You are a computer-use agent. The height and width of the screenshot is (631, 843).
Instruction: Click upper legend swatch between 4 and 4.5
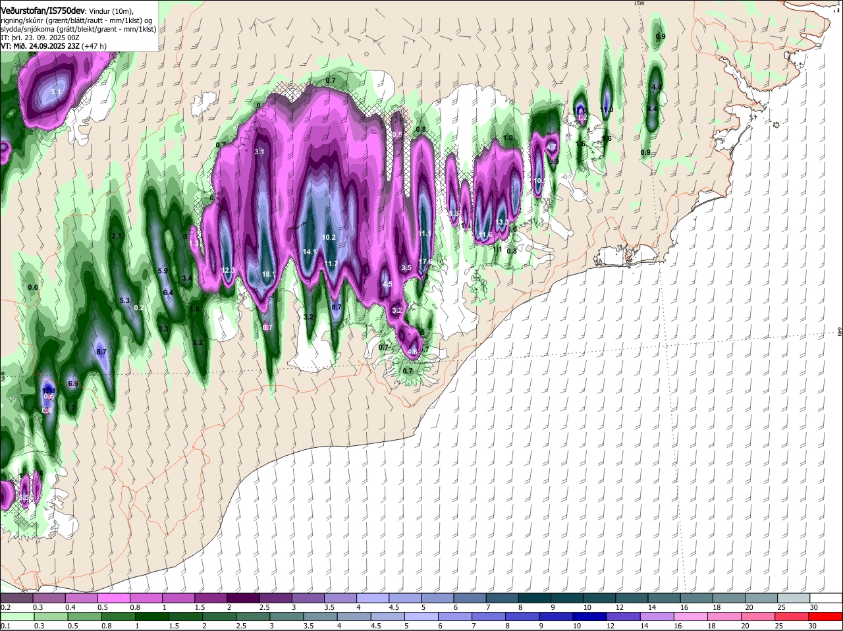click(x=371, y=598)
